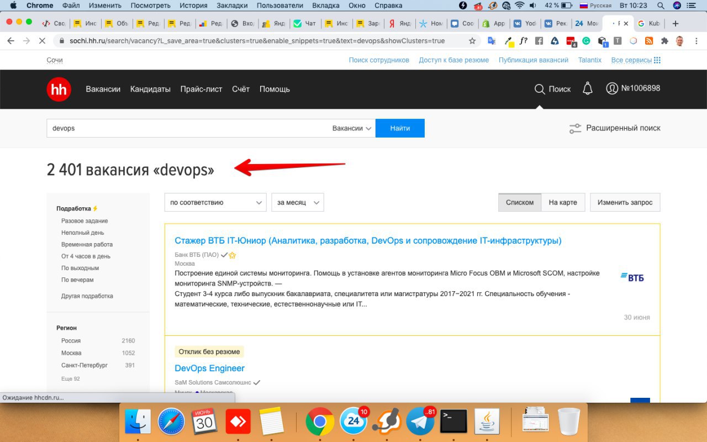This screenshot has width=707, height=442.
Task: Click the browser address bar URL
Action: [x=257, y=41]
